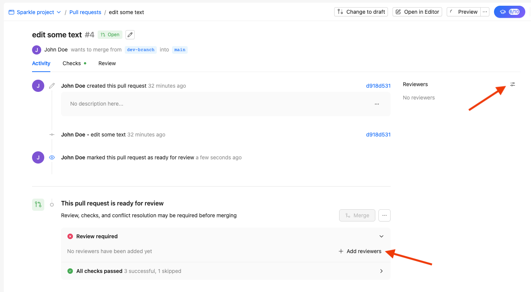The width and height of the screenshot is (531, 292).
Task: Collapse the Review required section chevron
Action: click(x=381, y=236)
